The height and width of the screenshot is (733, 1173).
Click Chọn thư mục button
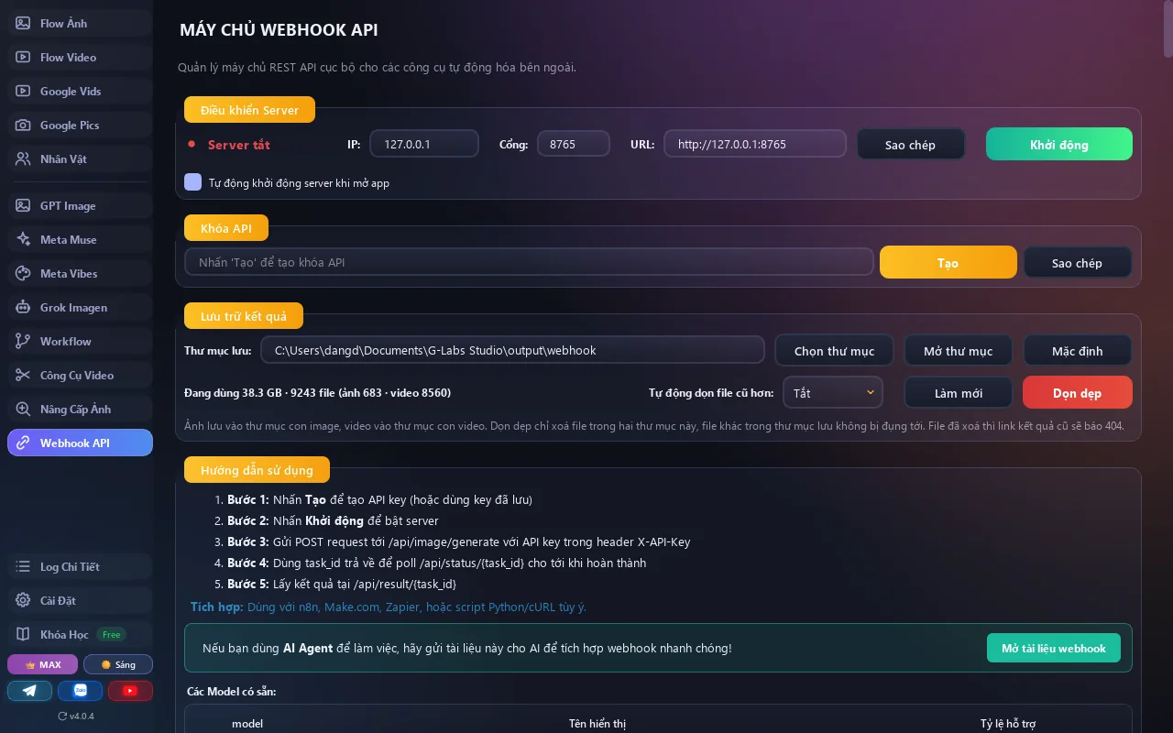point(834,351)
